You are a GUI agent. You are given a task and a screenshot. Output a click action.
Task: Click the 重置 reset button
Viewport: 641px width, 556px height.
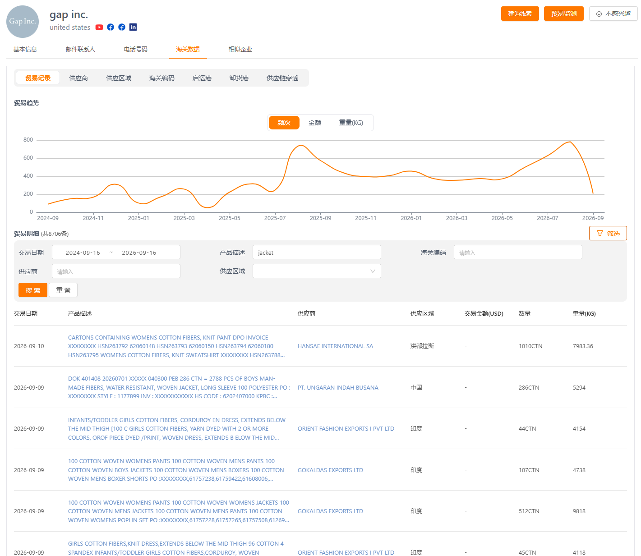pos(63,290)
